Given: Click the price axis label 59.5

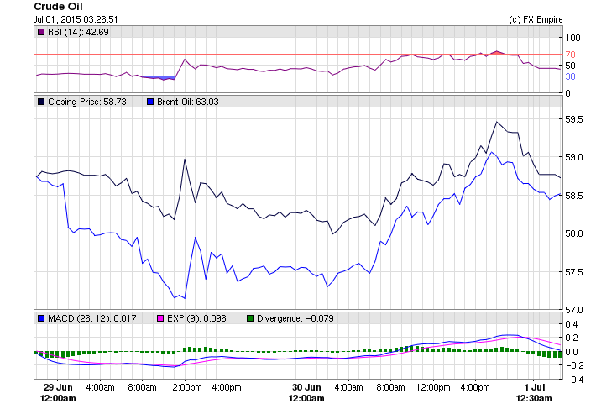Looking at the screenshot, I should pos(574,119).
